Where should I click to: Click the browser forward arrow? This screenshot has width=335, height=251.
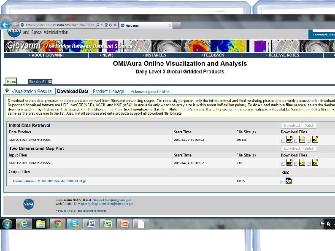(15, 25)
